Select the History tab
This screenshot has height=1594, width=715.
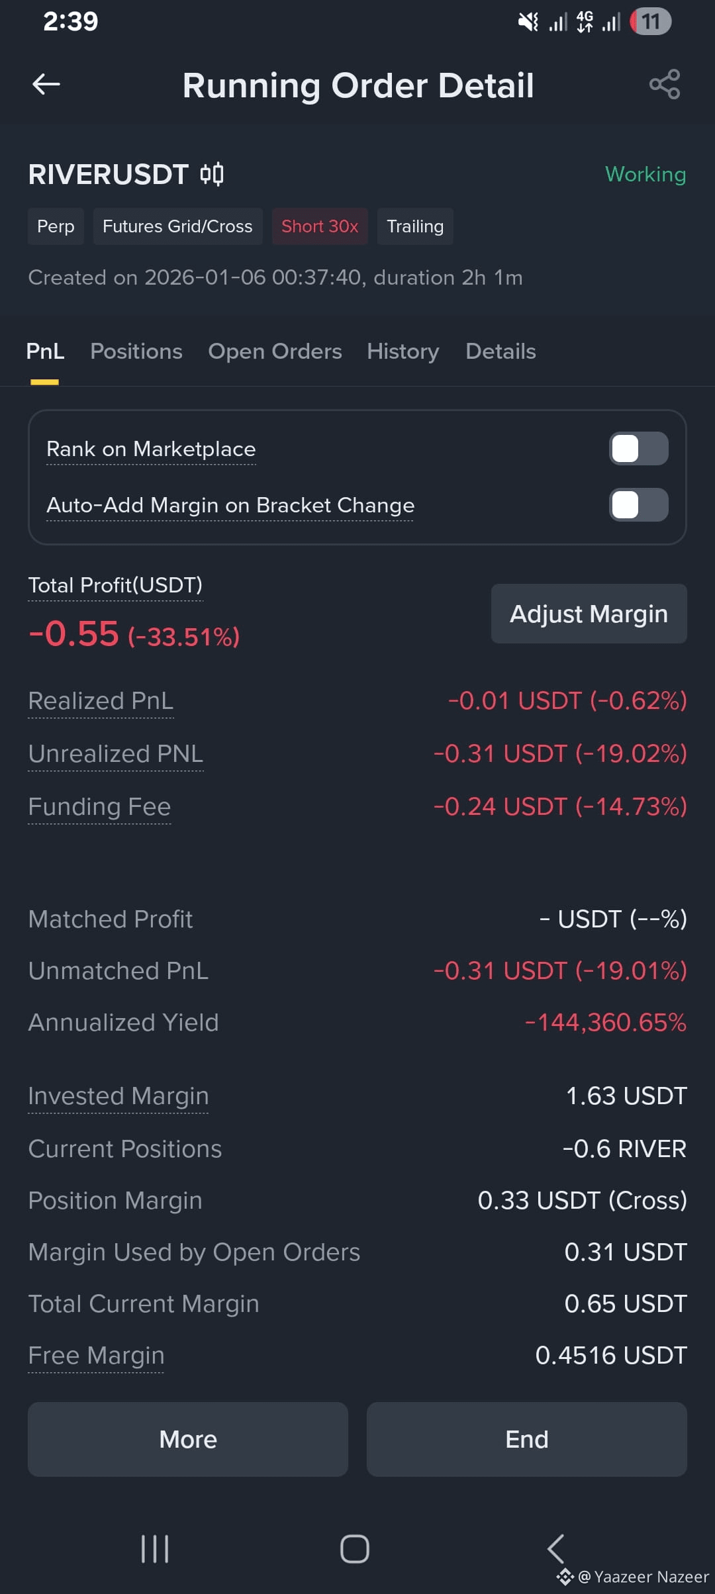click(x=403, y=352)
